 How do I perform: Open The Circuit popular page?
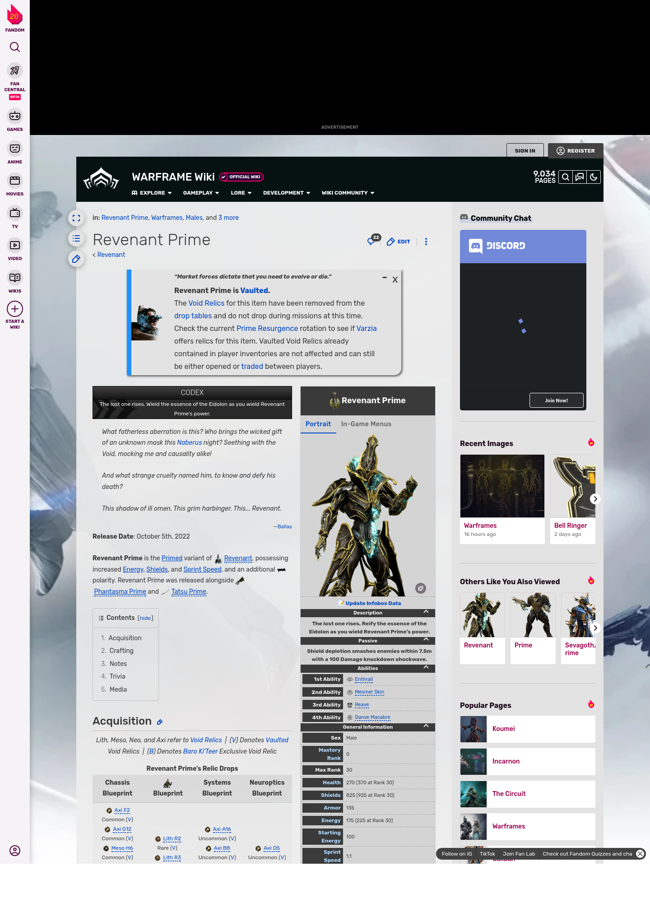[528, 794]
